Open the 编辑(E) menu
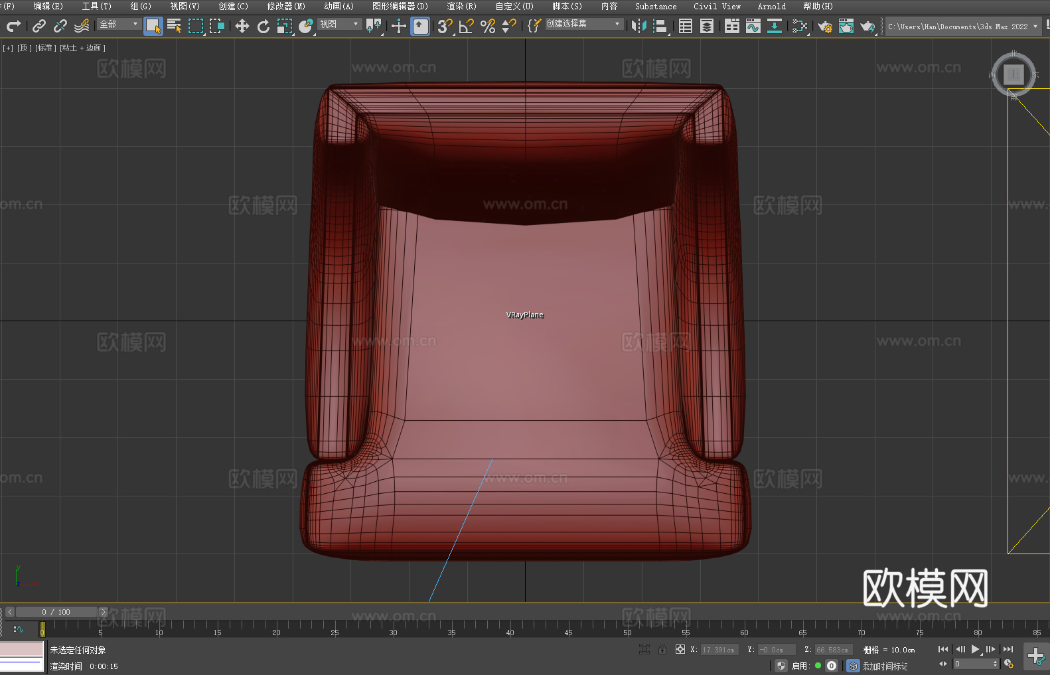Viewport: 1050px width, 675px height. point(48,6)
